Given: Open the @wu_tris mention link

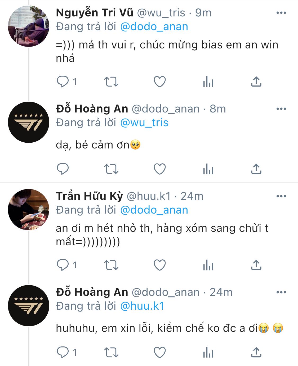Looking at the screenshot, I should tap(144, 123).
